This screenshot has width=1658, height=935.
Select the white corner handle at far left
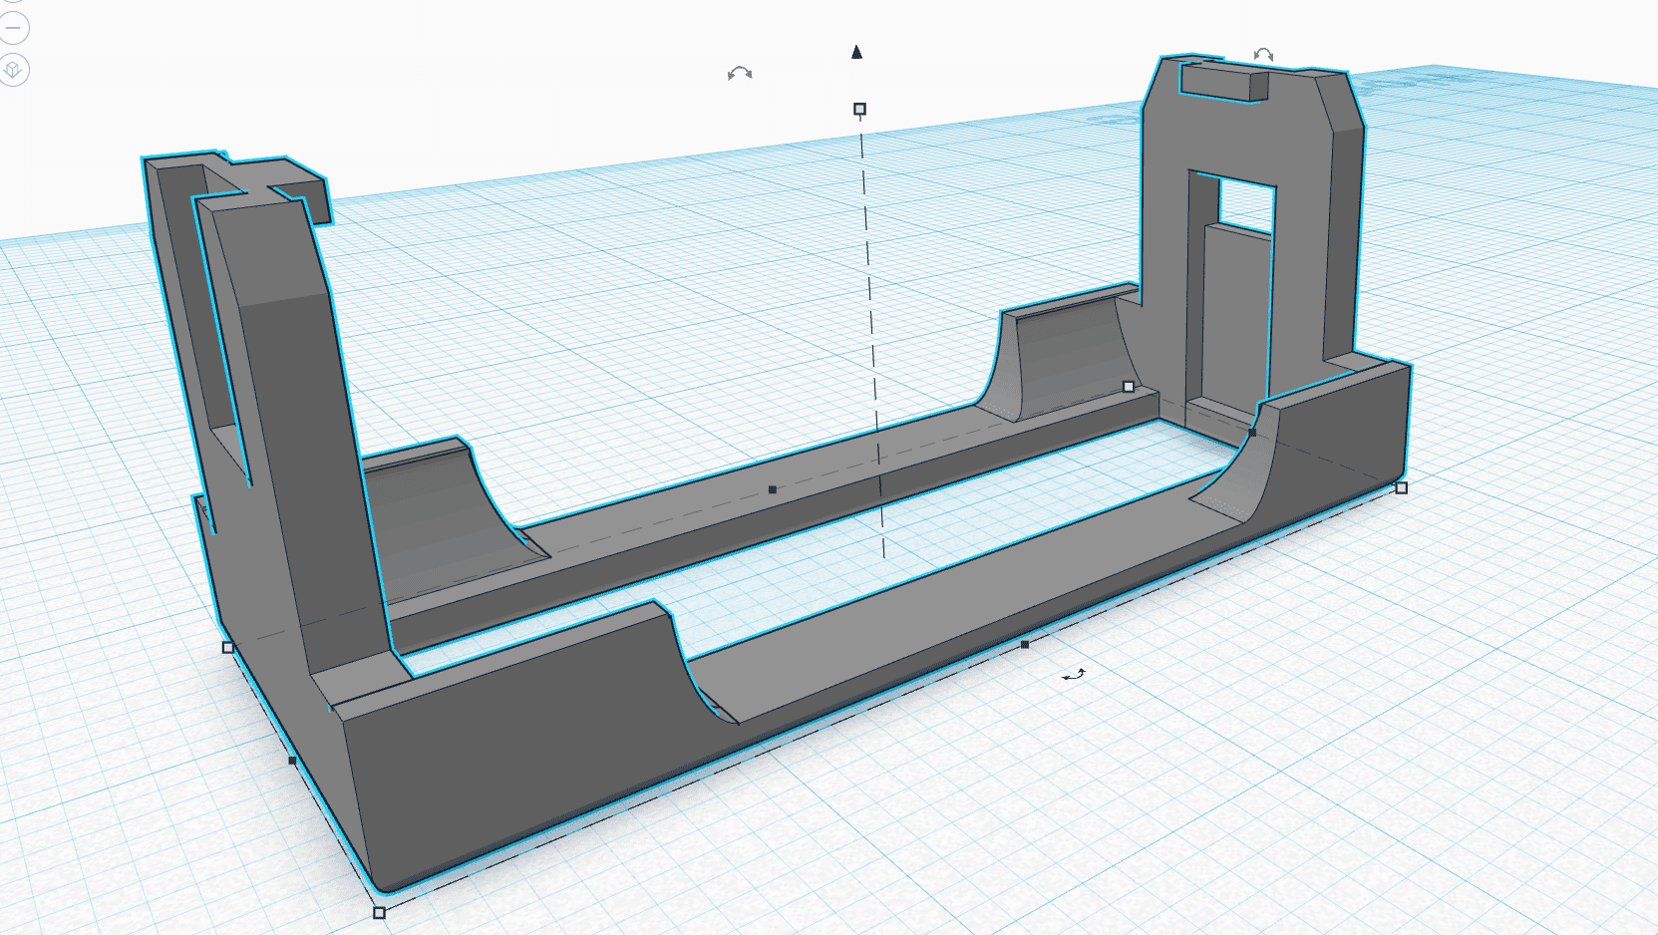(227, 647)
